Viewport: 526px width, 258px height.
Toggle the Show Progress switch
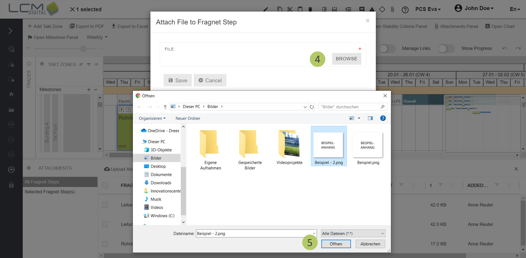(446, 48)
